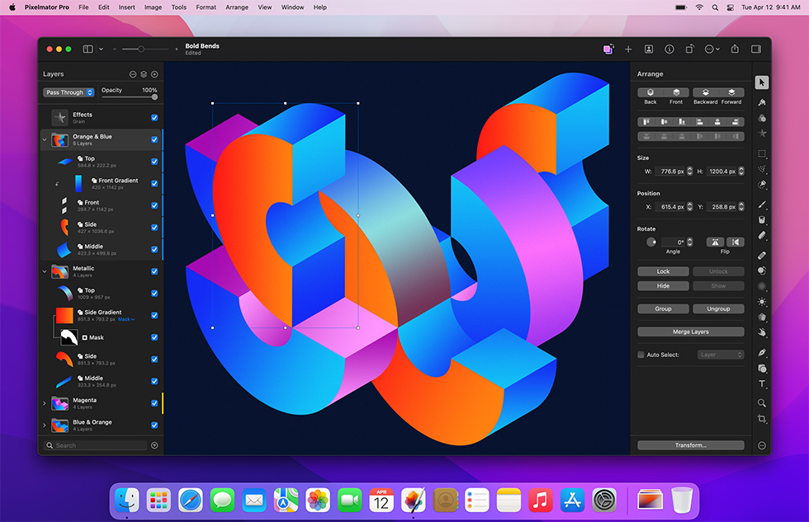This screenshot has width=809, height=522.
Task: Lock the selected layer
Action: tap(663, 271)
